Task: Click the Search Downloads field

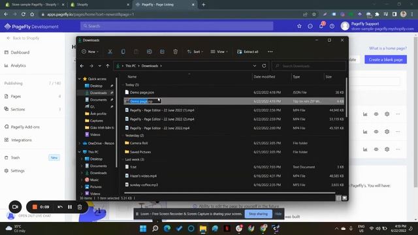Action: [309, 66]
